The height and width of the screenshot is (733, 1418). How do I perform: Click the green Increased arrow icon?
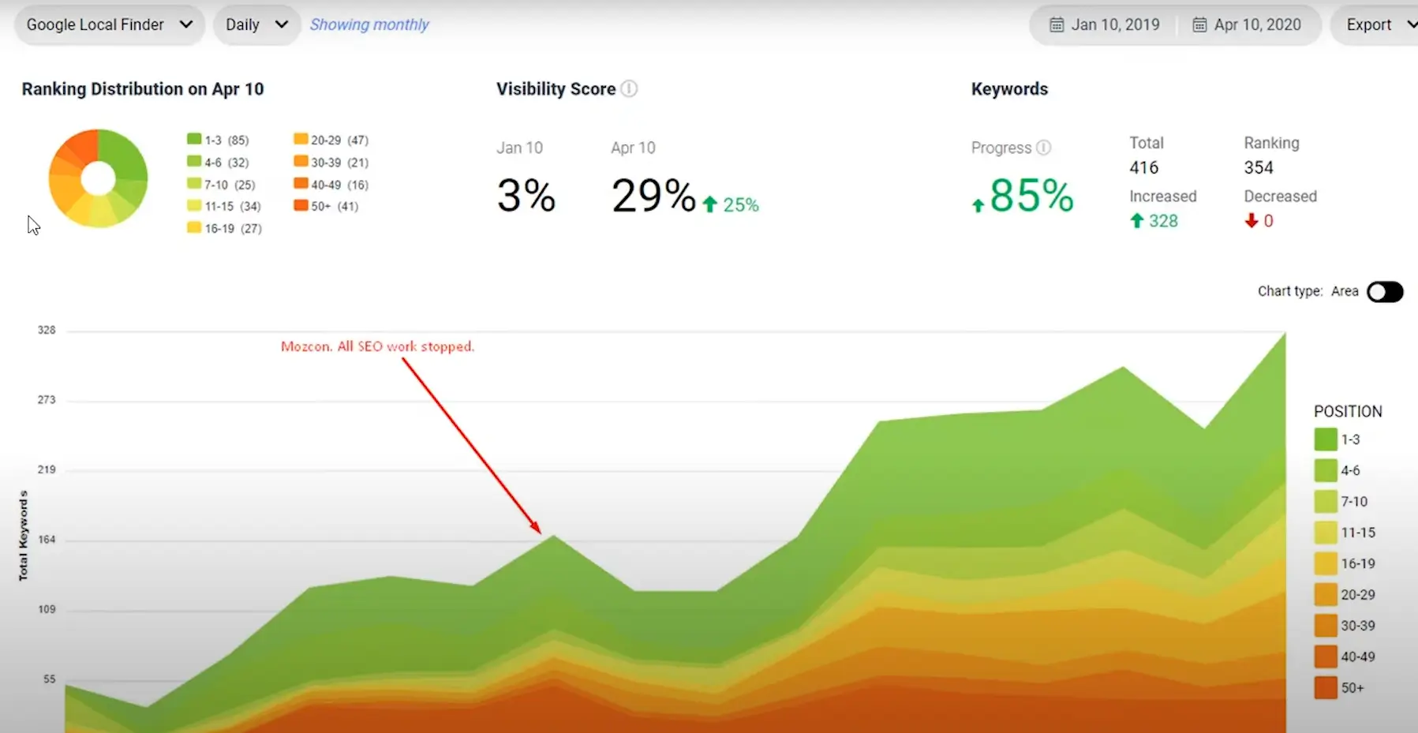[1136, 221]
